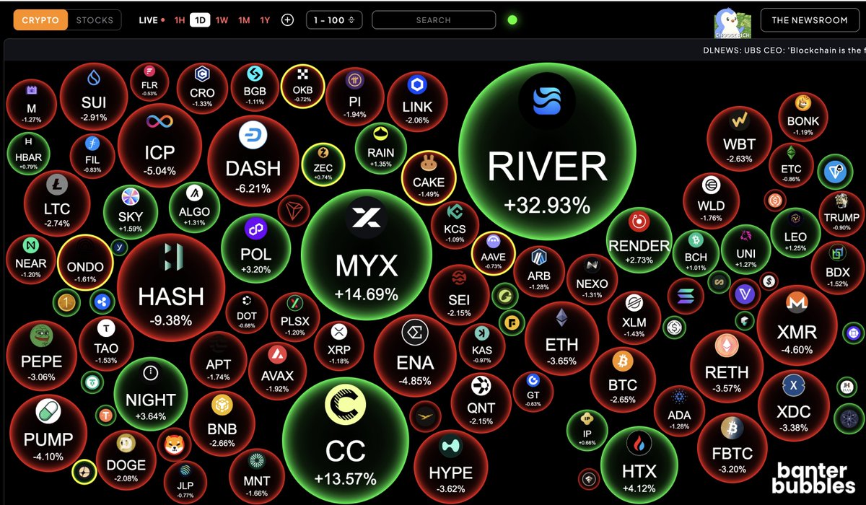Select the MNT bubble

click(257, 475)
